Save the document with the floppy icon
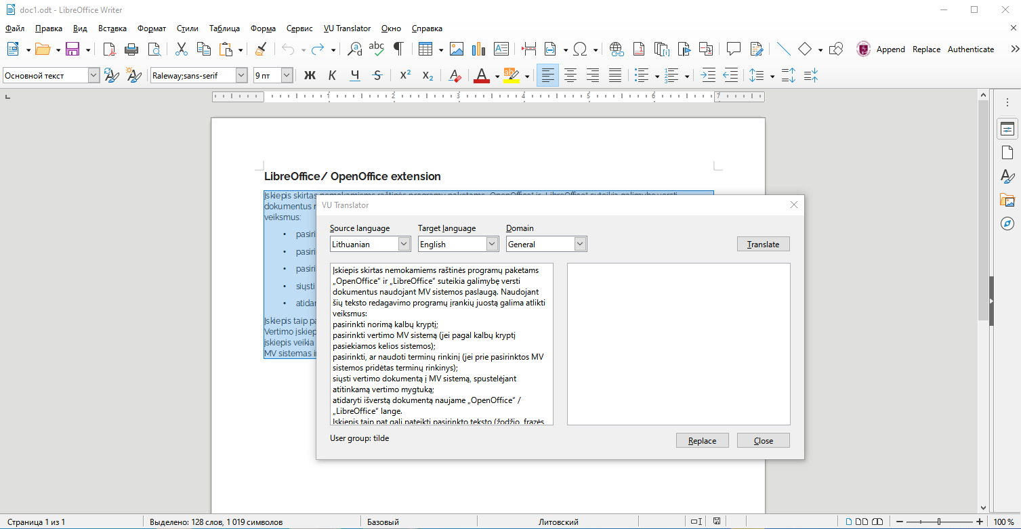The width and height of the screenshot is (1021, 529). click(x=72, y=49)
